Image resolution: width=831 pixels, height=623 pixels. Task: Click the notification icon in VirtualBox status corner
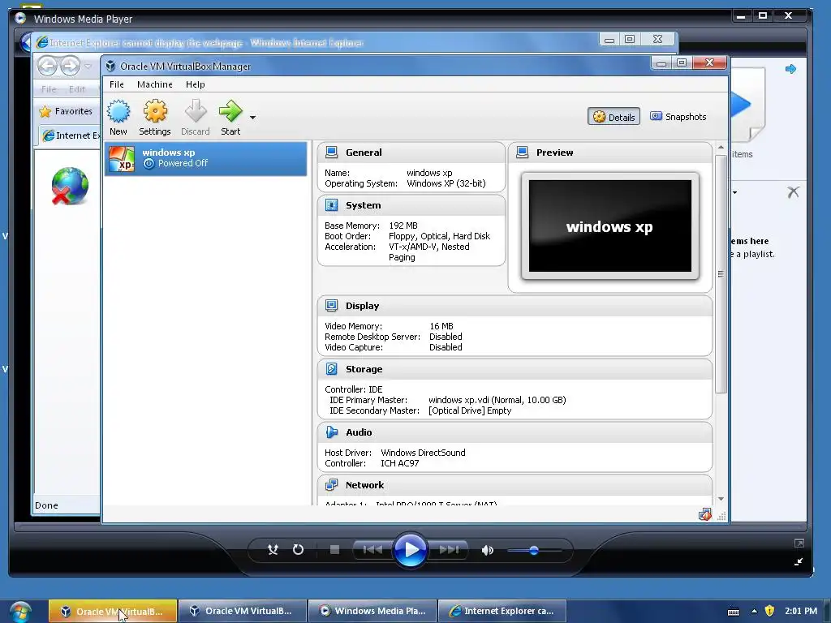(705, 514)
